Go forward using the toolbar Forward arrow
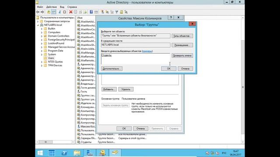Screen dimensions: 280x157 pyautogui.click(x=42, y=12)
